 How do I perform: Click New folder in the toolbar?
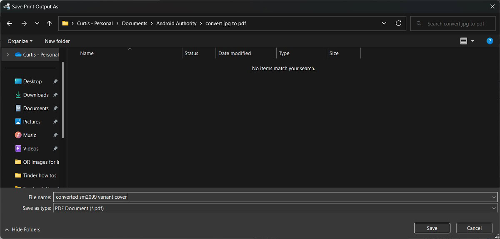[x=57, y=41]
